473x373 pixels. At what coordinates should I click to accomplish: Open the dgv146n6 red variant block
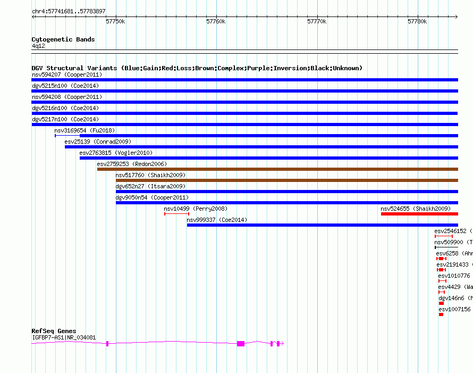(441, 303)
